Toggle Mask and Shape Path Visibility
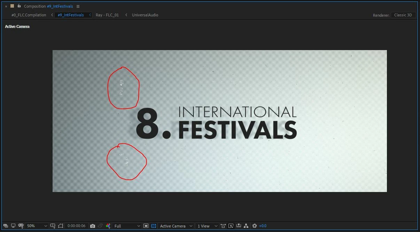 (21, 226)
